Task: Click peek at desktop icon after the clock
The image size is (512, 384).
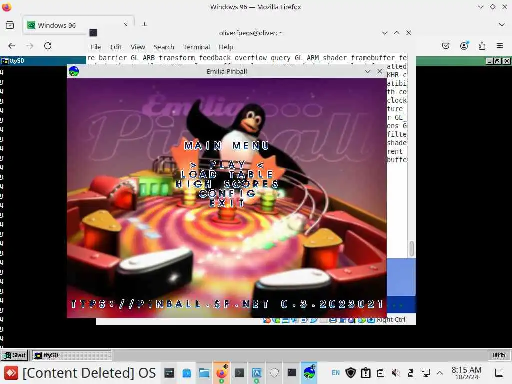Action: pyautogui.click(x=499, y=373)
